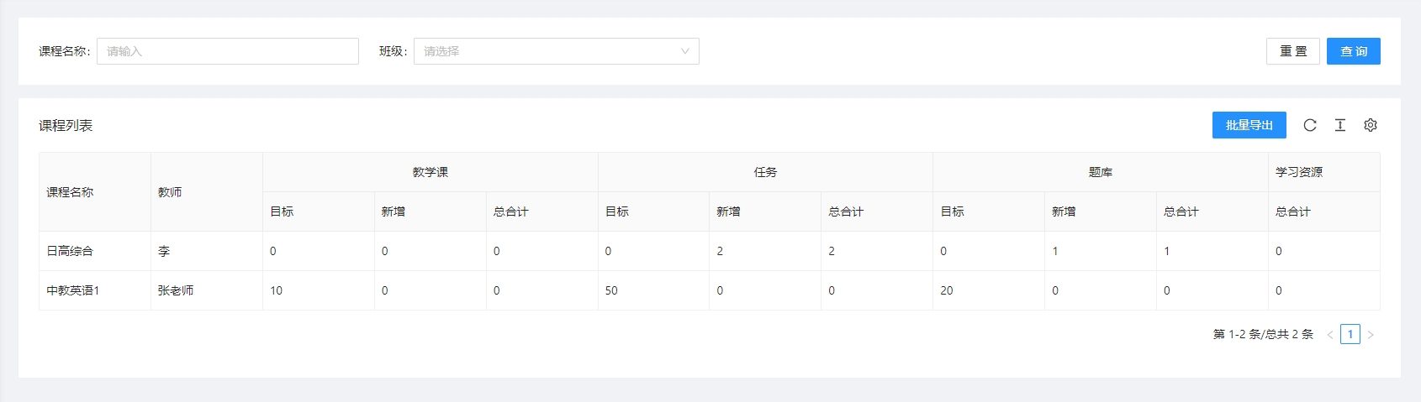Viewport: 1421px width, 402px height.
Task: Click the 任务 column group header
Action: pyautogui.click(x=765, y=172)
